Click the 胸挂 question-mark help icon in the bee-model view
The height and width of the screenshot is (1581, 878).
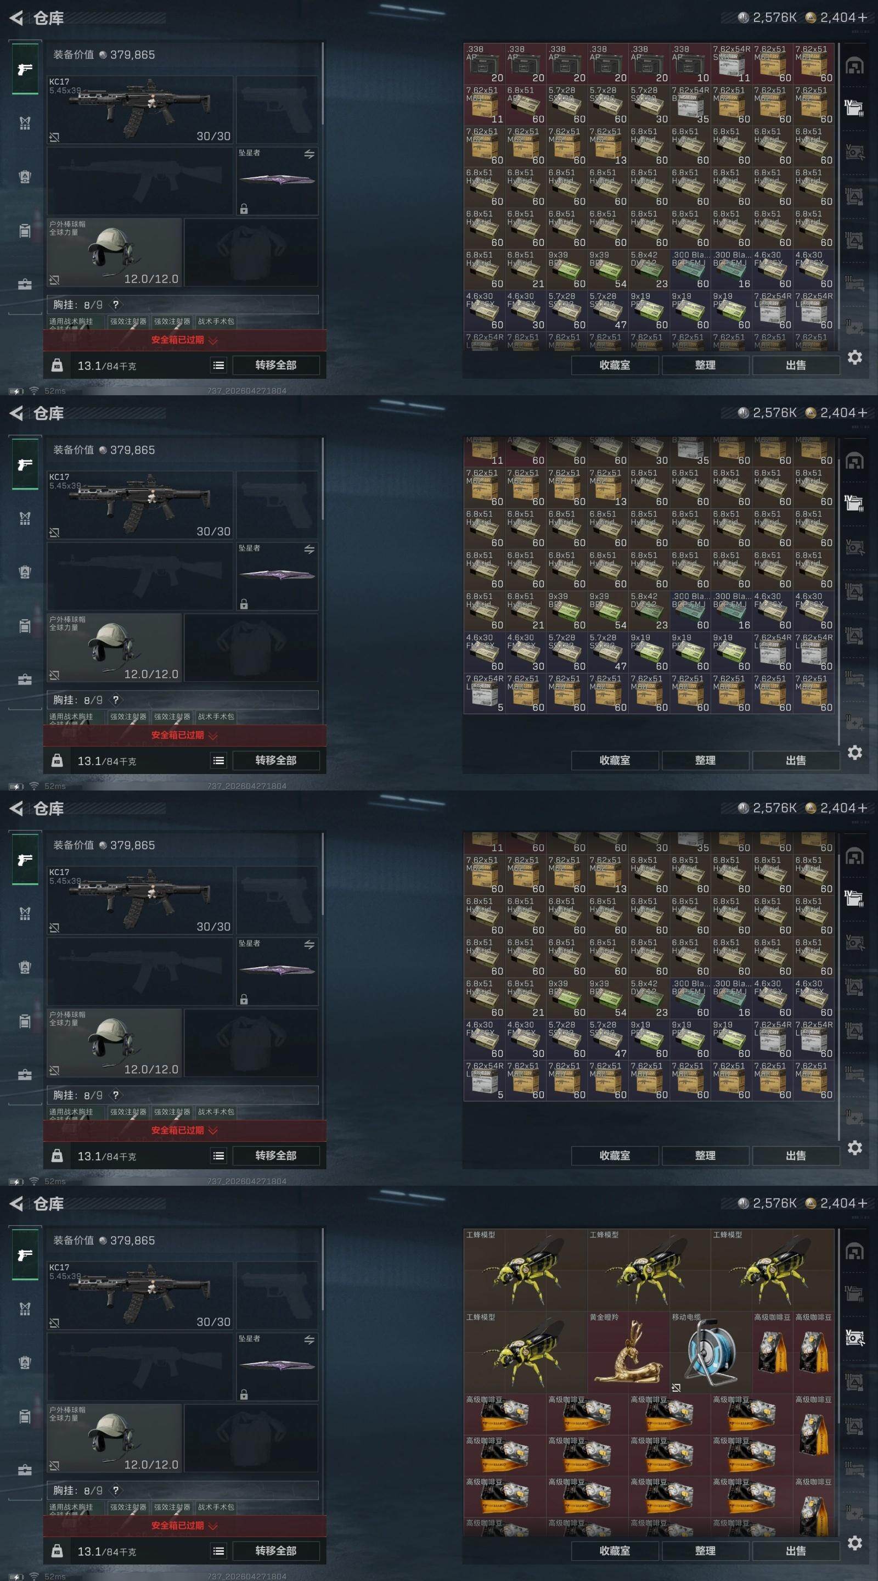(x=115, y=1490)
